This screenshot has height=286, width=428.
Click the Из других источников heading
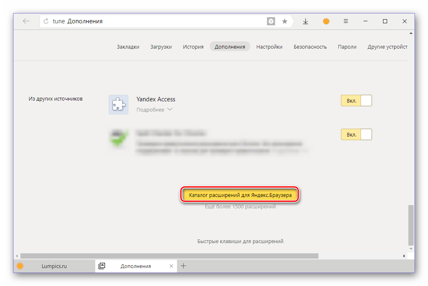click(x=56, y=99)
